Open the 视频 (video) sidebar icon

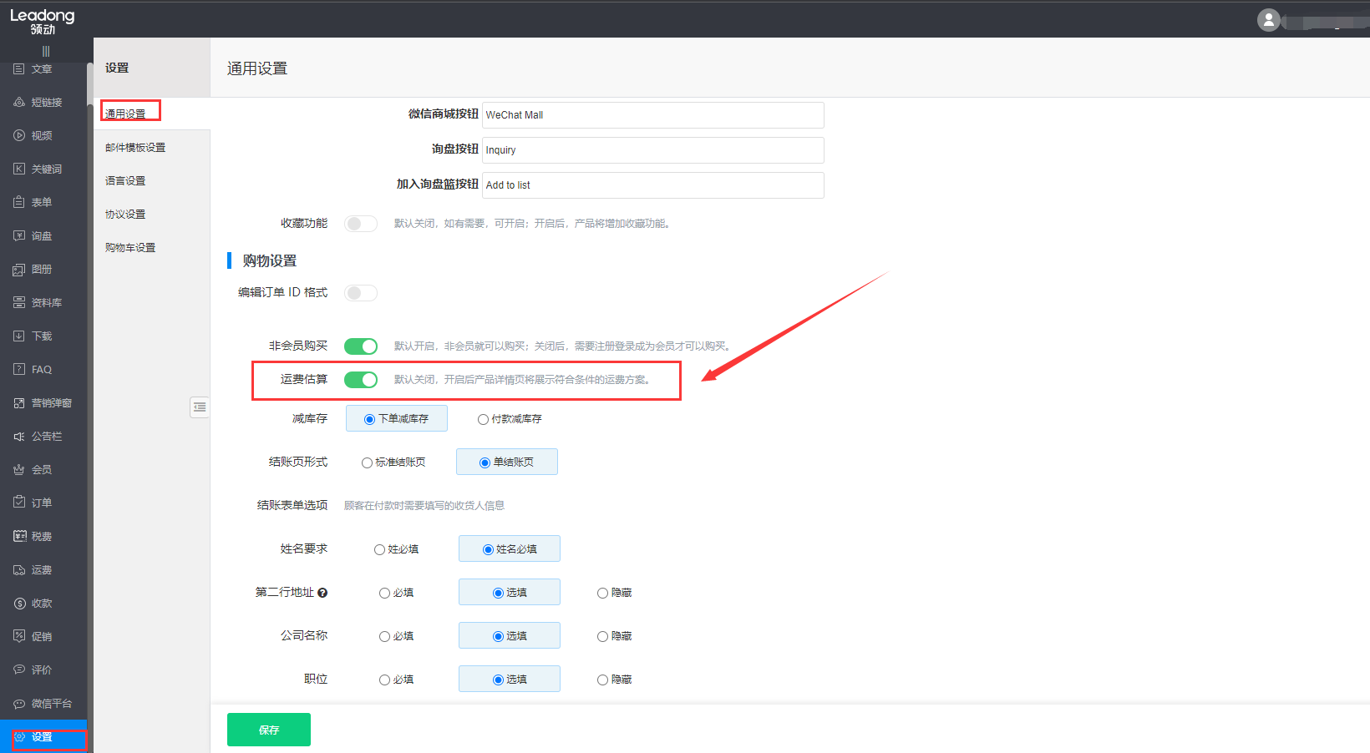point(19,135)
